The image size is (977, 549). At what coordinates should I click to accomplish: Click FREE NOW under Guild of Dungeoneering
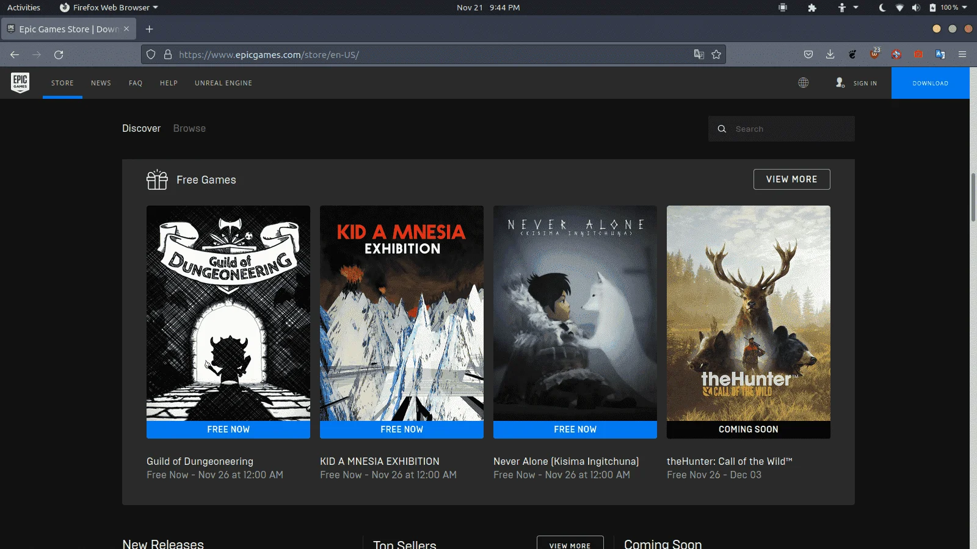coord(228,429)
